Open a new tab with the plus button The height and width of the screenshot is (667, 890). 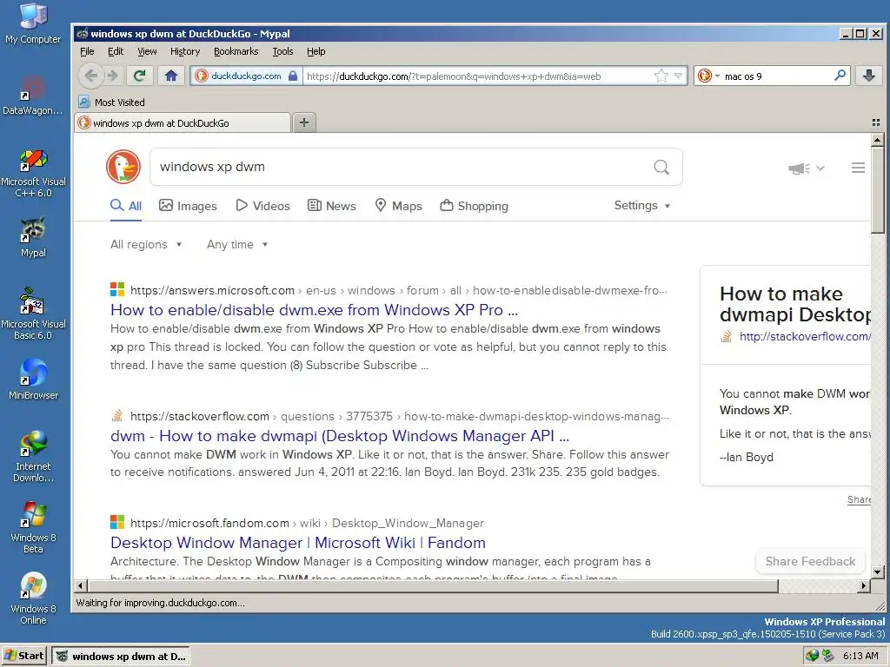point(304,122)
